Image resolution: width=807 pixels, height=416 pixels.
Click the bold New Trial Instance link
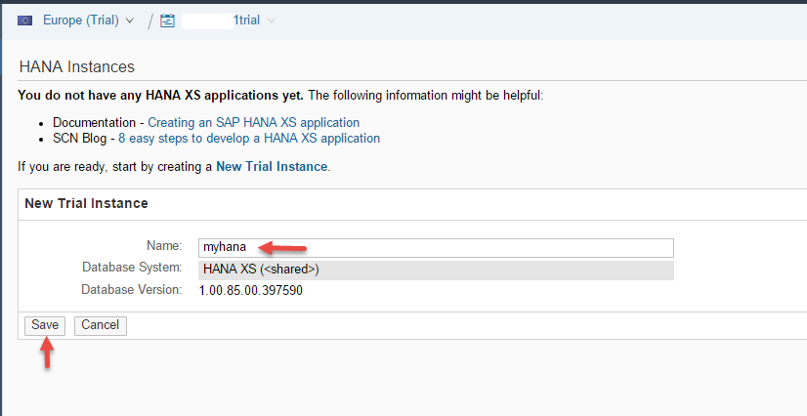(272, 167)
